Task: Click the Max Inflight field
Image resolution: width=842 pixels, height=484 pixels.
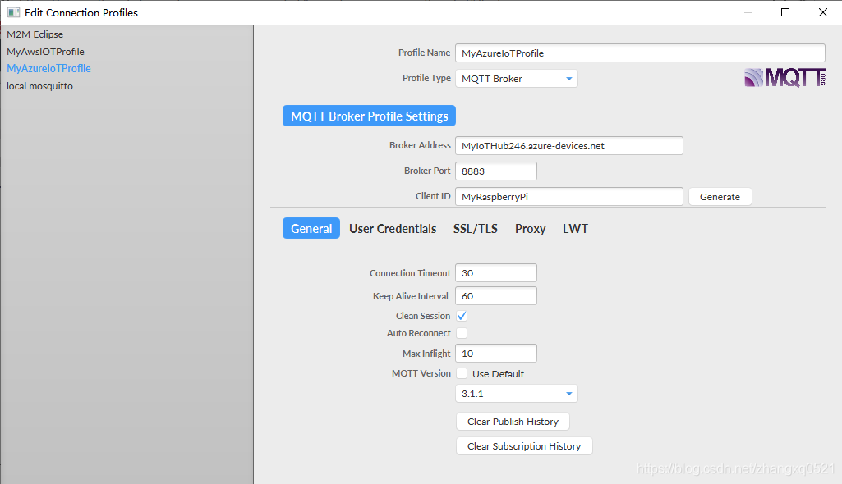Action: point(496,354)
